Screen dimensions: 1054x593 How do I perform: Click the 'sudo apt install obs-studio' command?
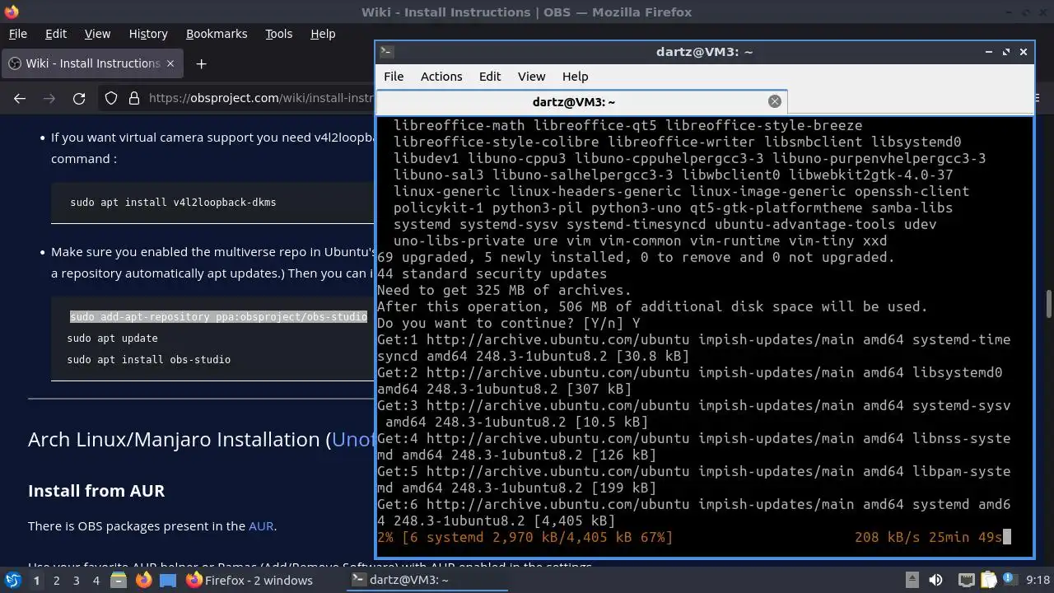[148, 359]
